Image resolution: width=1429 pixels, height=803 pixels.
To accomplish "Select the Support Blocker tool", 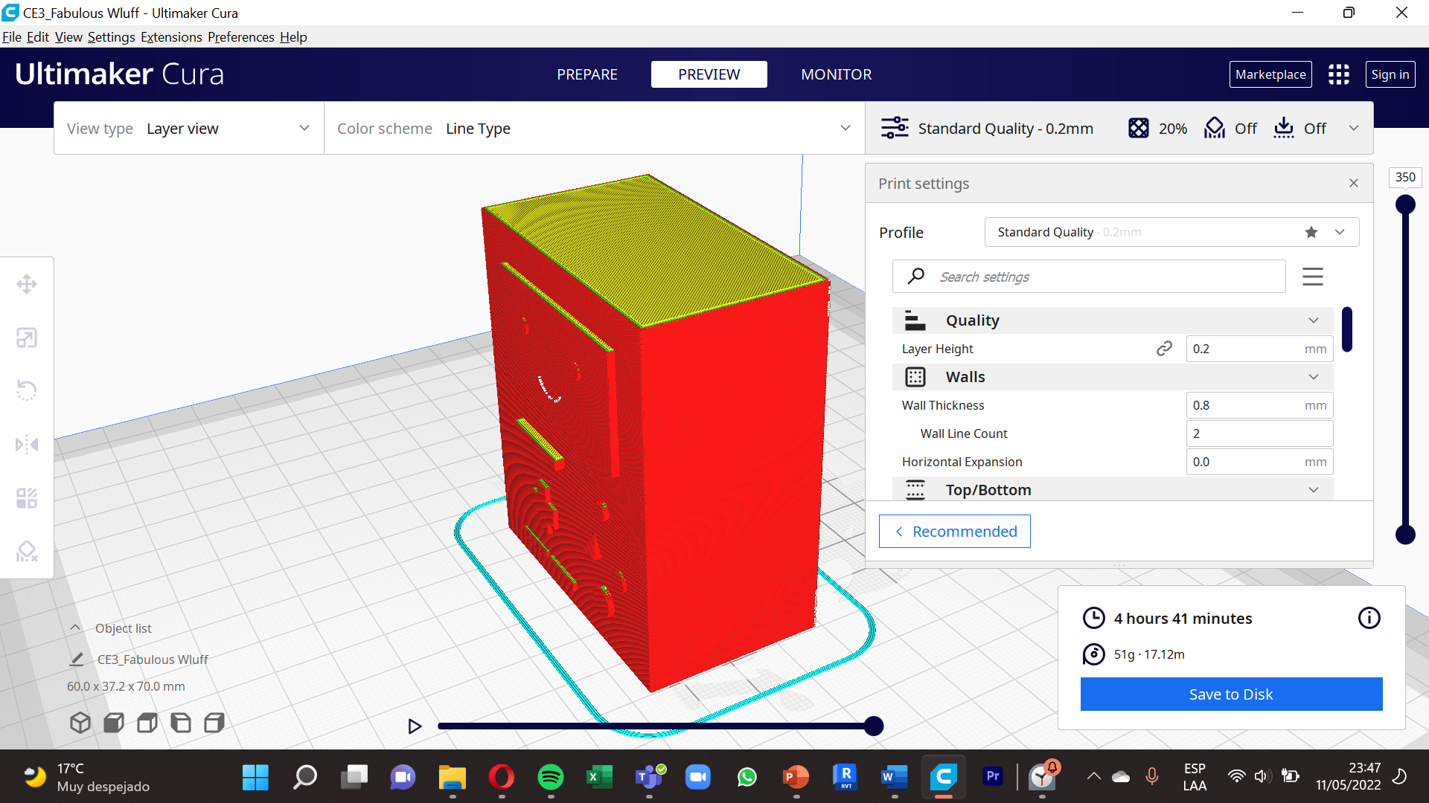I will click(x=27, y=552).
